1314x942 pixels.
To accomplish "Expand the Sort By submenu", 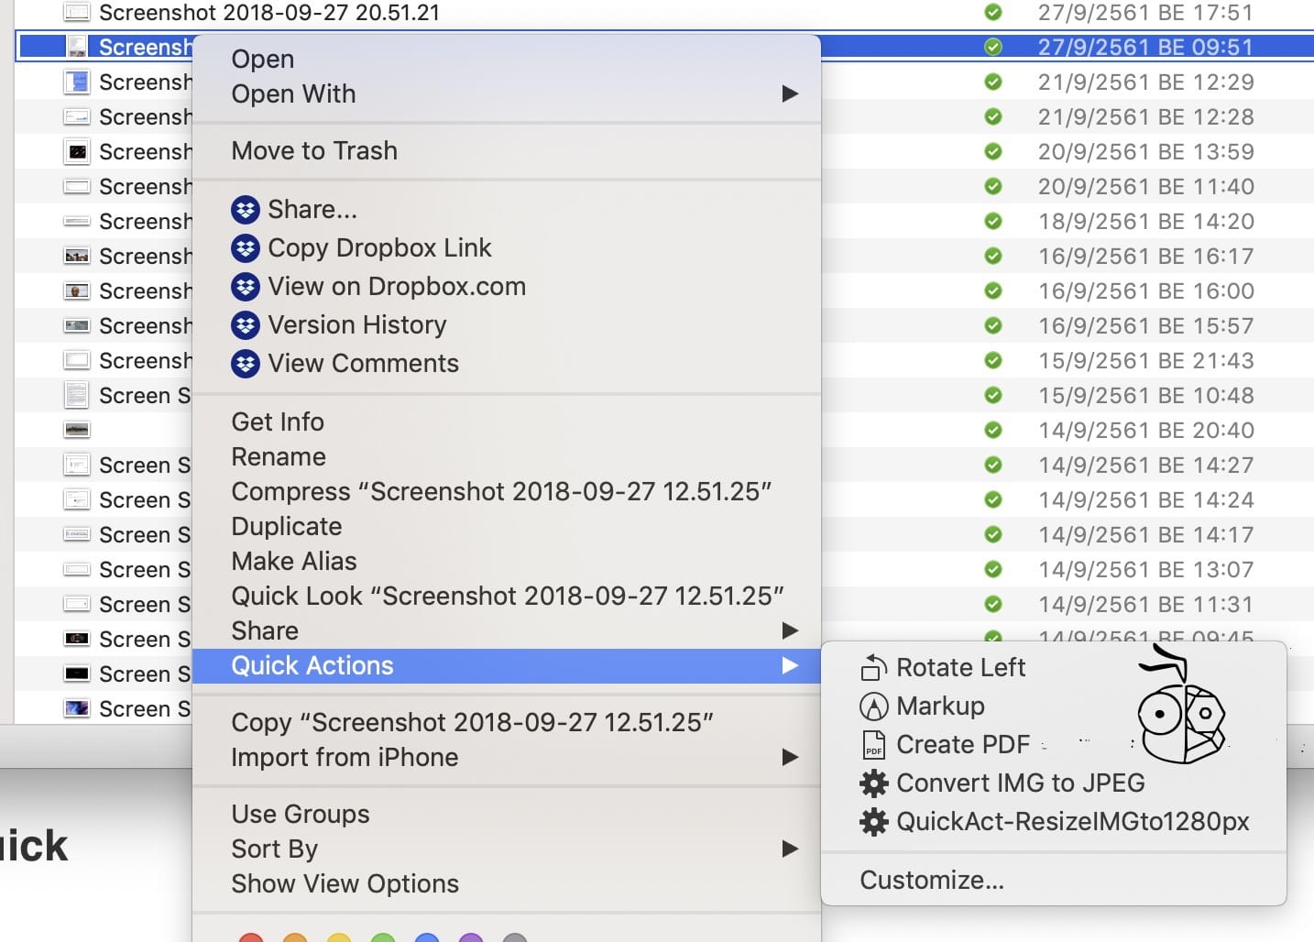I will pos(273,849).
